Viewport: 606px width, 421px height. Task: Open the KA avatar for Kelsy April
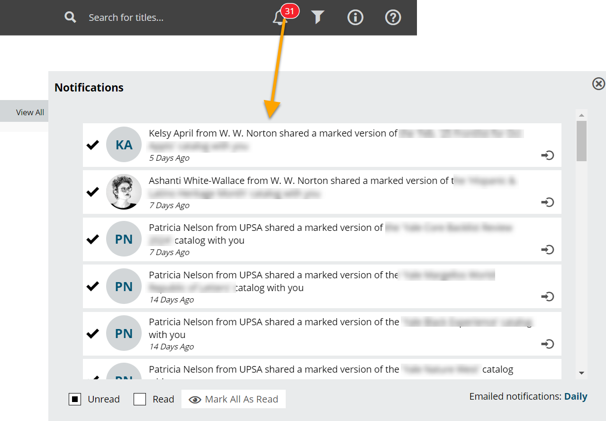pyautogui.click(x=124, y=145)
